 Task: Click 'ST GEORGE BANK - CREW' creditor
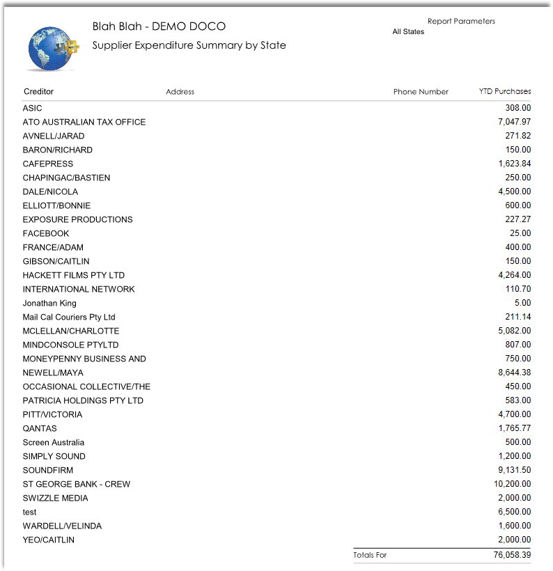click(77, 485)
